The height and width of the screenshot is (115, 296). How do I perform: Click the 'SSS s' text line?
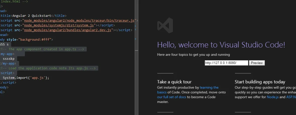pyautogui.click(x=4, y=44)
